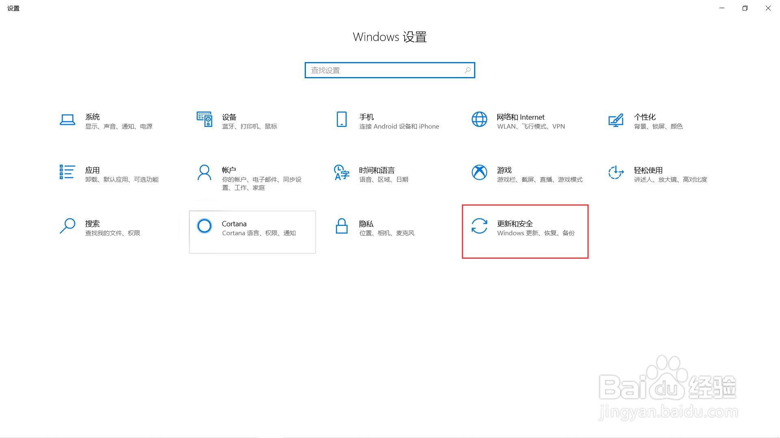Screen dimensions: 780x438
Task: Click the magnifier icon in search box
Action: click(x=468, y=70)
